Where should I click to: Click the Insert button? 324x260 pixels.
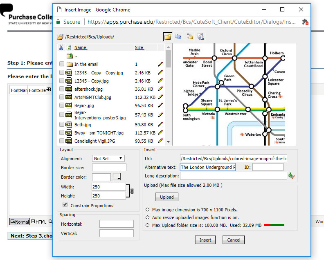tap(205, 240)
